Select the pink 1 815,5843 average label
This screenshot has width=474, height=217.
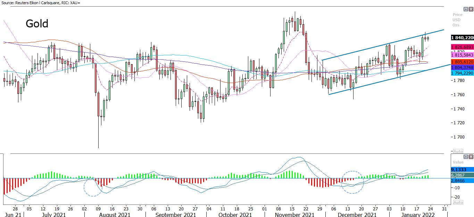pos(462,55)
